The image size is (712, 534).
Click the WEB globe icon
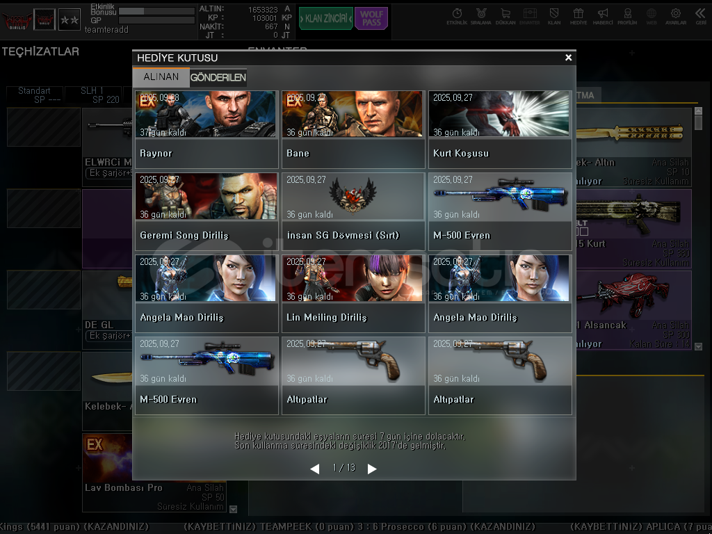click(652, 17)
